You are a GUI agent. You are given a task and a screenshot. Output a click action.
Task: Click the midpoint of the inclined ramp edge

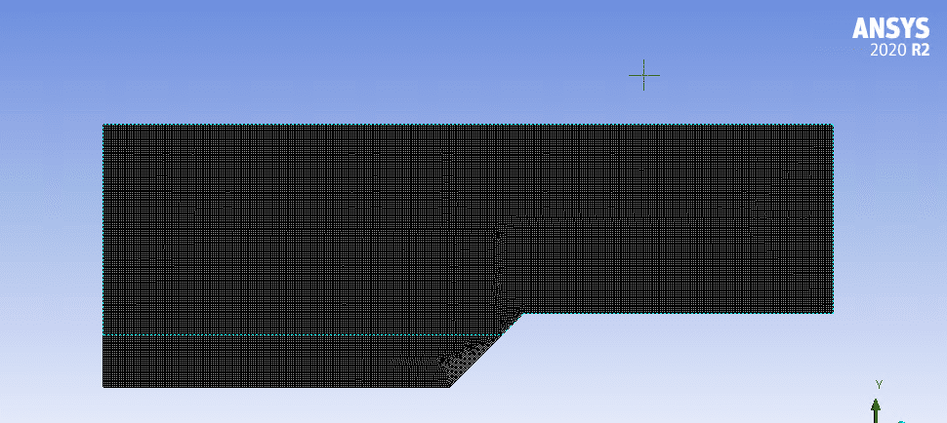485,350
